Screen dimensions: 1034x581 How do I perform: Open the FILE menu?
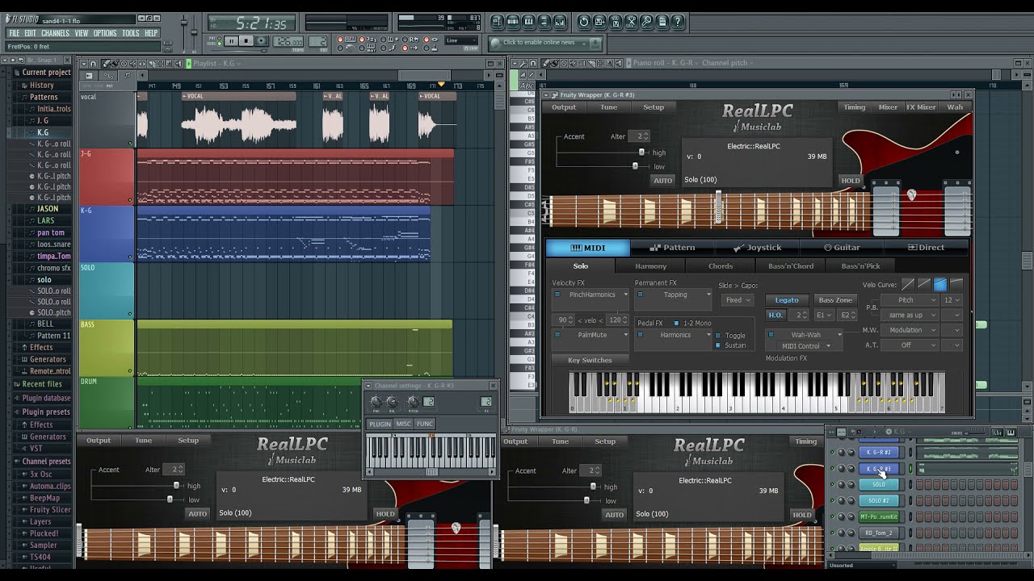[14, 33]
